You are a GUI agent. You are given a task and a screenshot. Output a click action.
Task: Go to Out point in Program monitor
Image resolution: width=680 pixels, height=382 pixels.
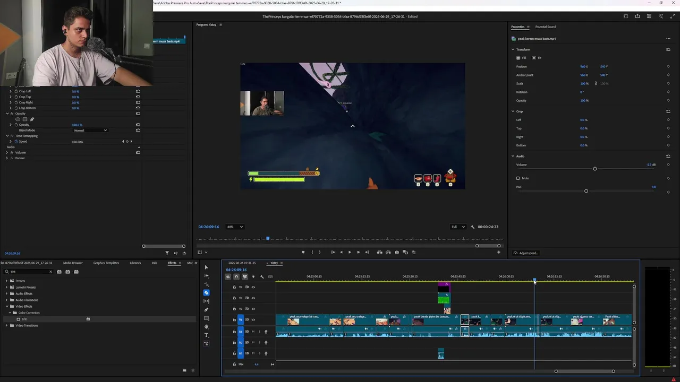tap(367, 252)
